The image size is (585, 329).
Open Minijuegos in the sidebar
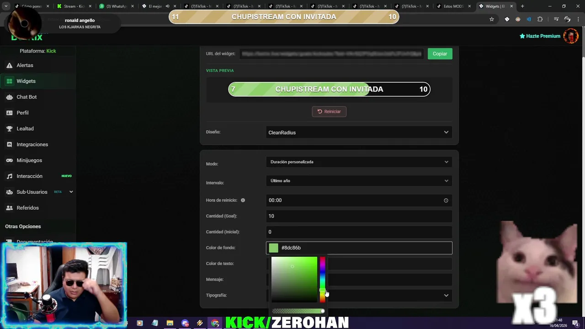(29, 160)
